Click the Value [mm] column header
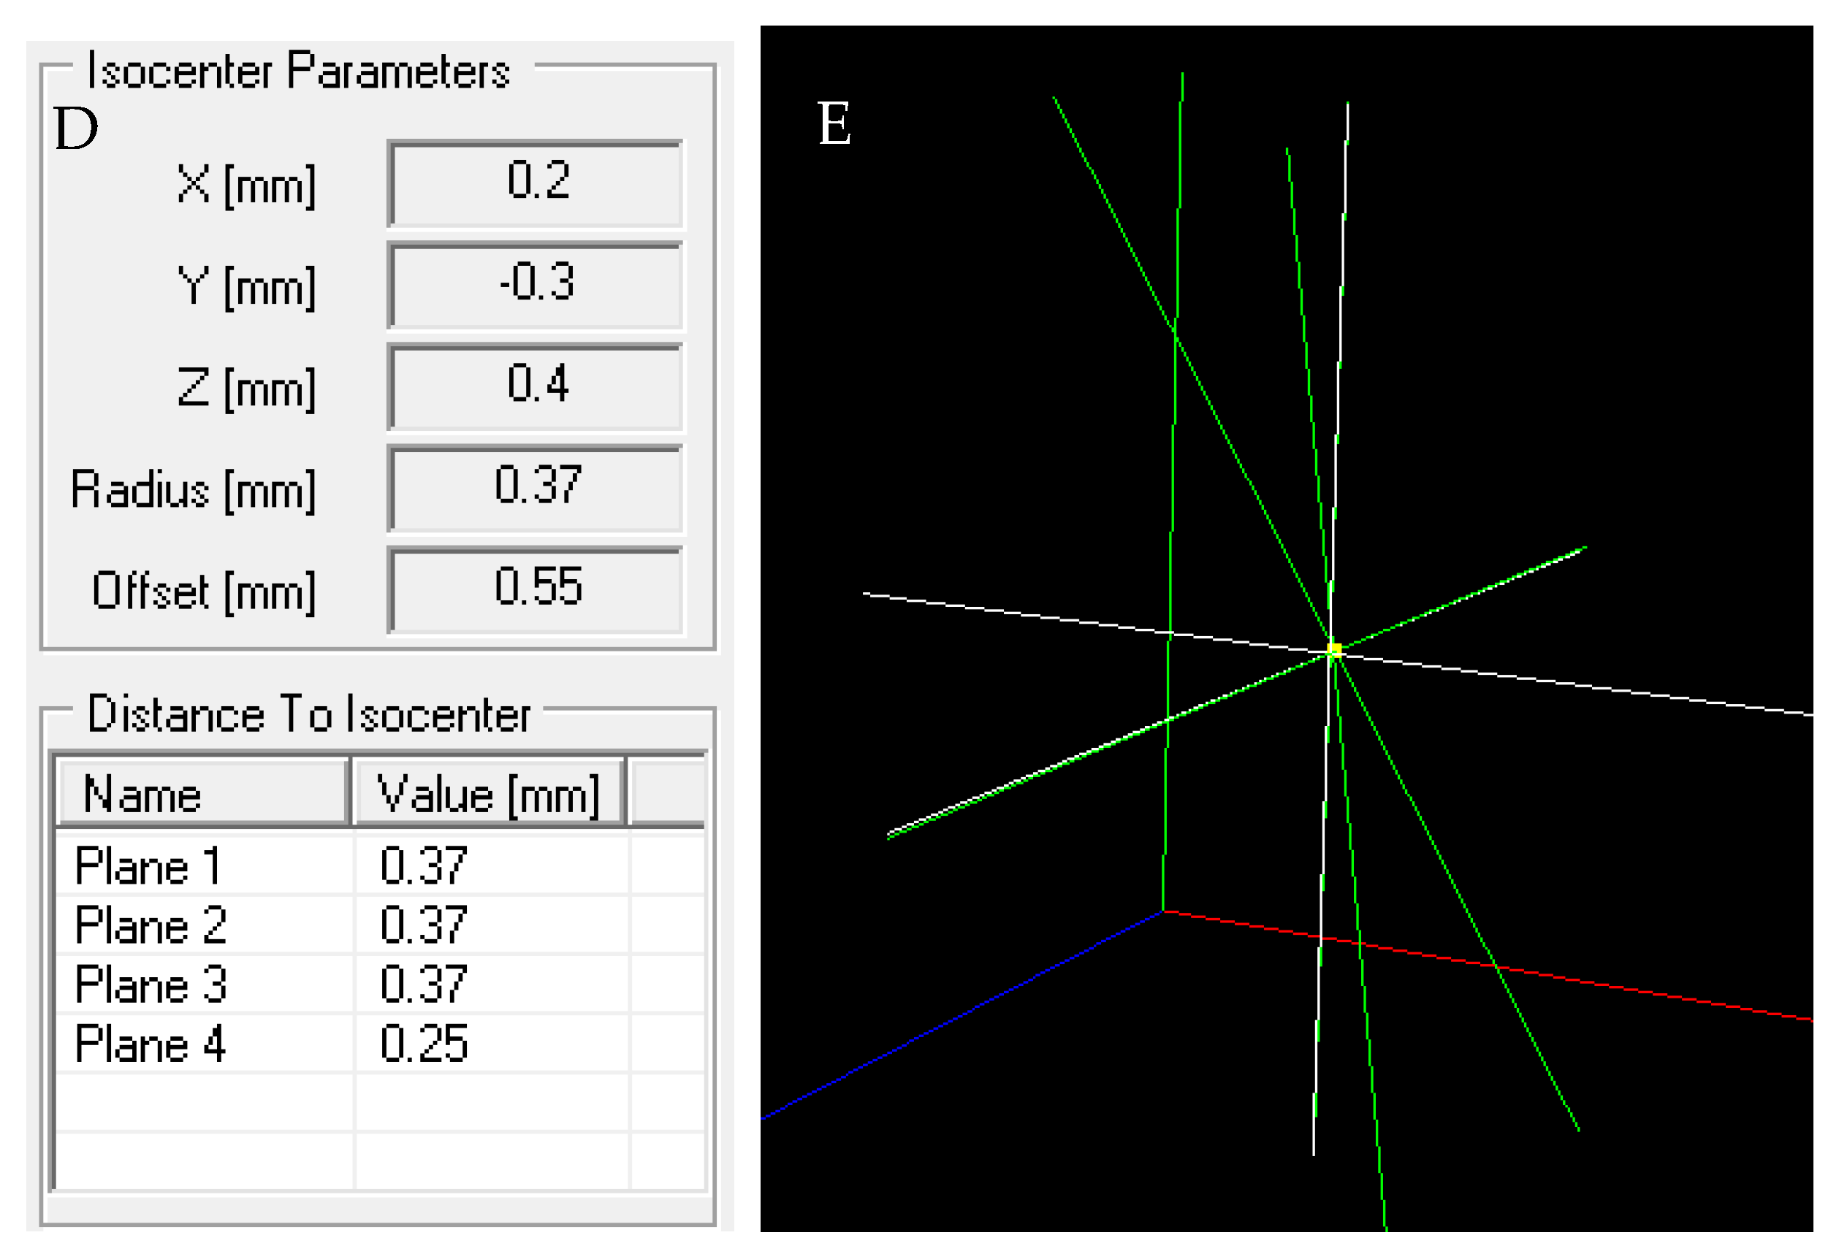Screen dimensions: 1839x1254 tap(488, 794)
